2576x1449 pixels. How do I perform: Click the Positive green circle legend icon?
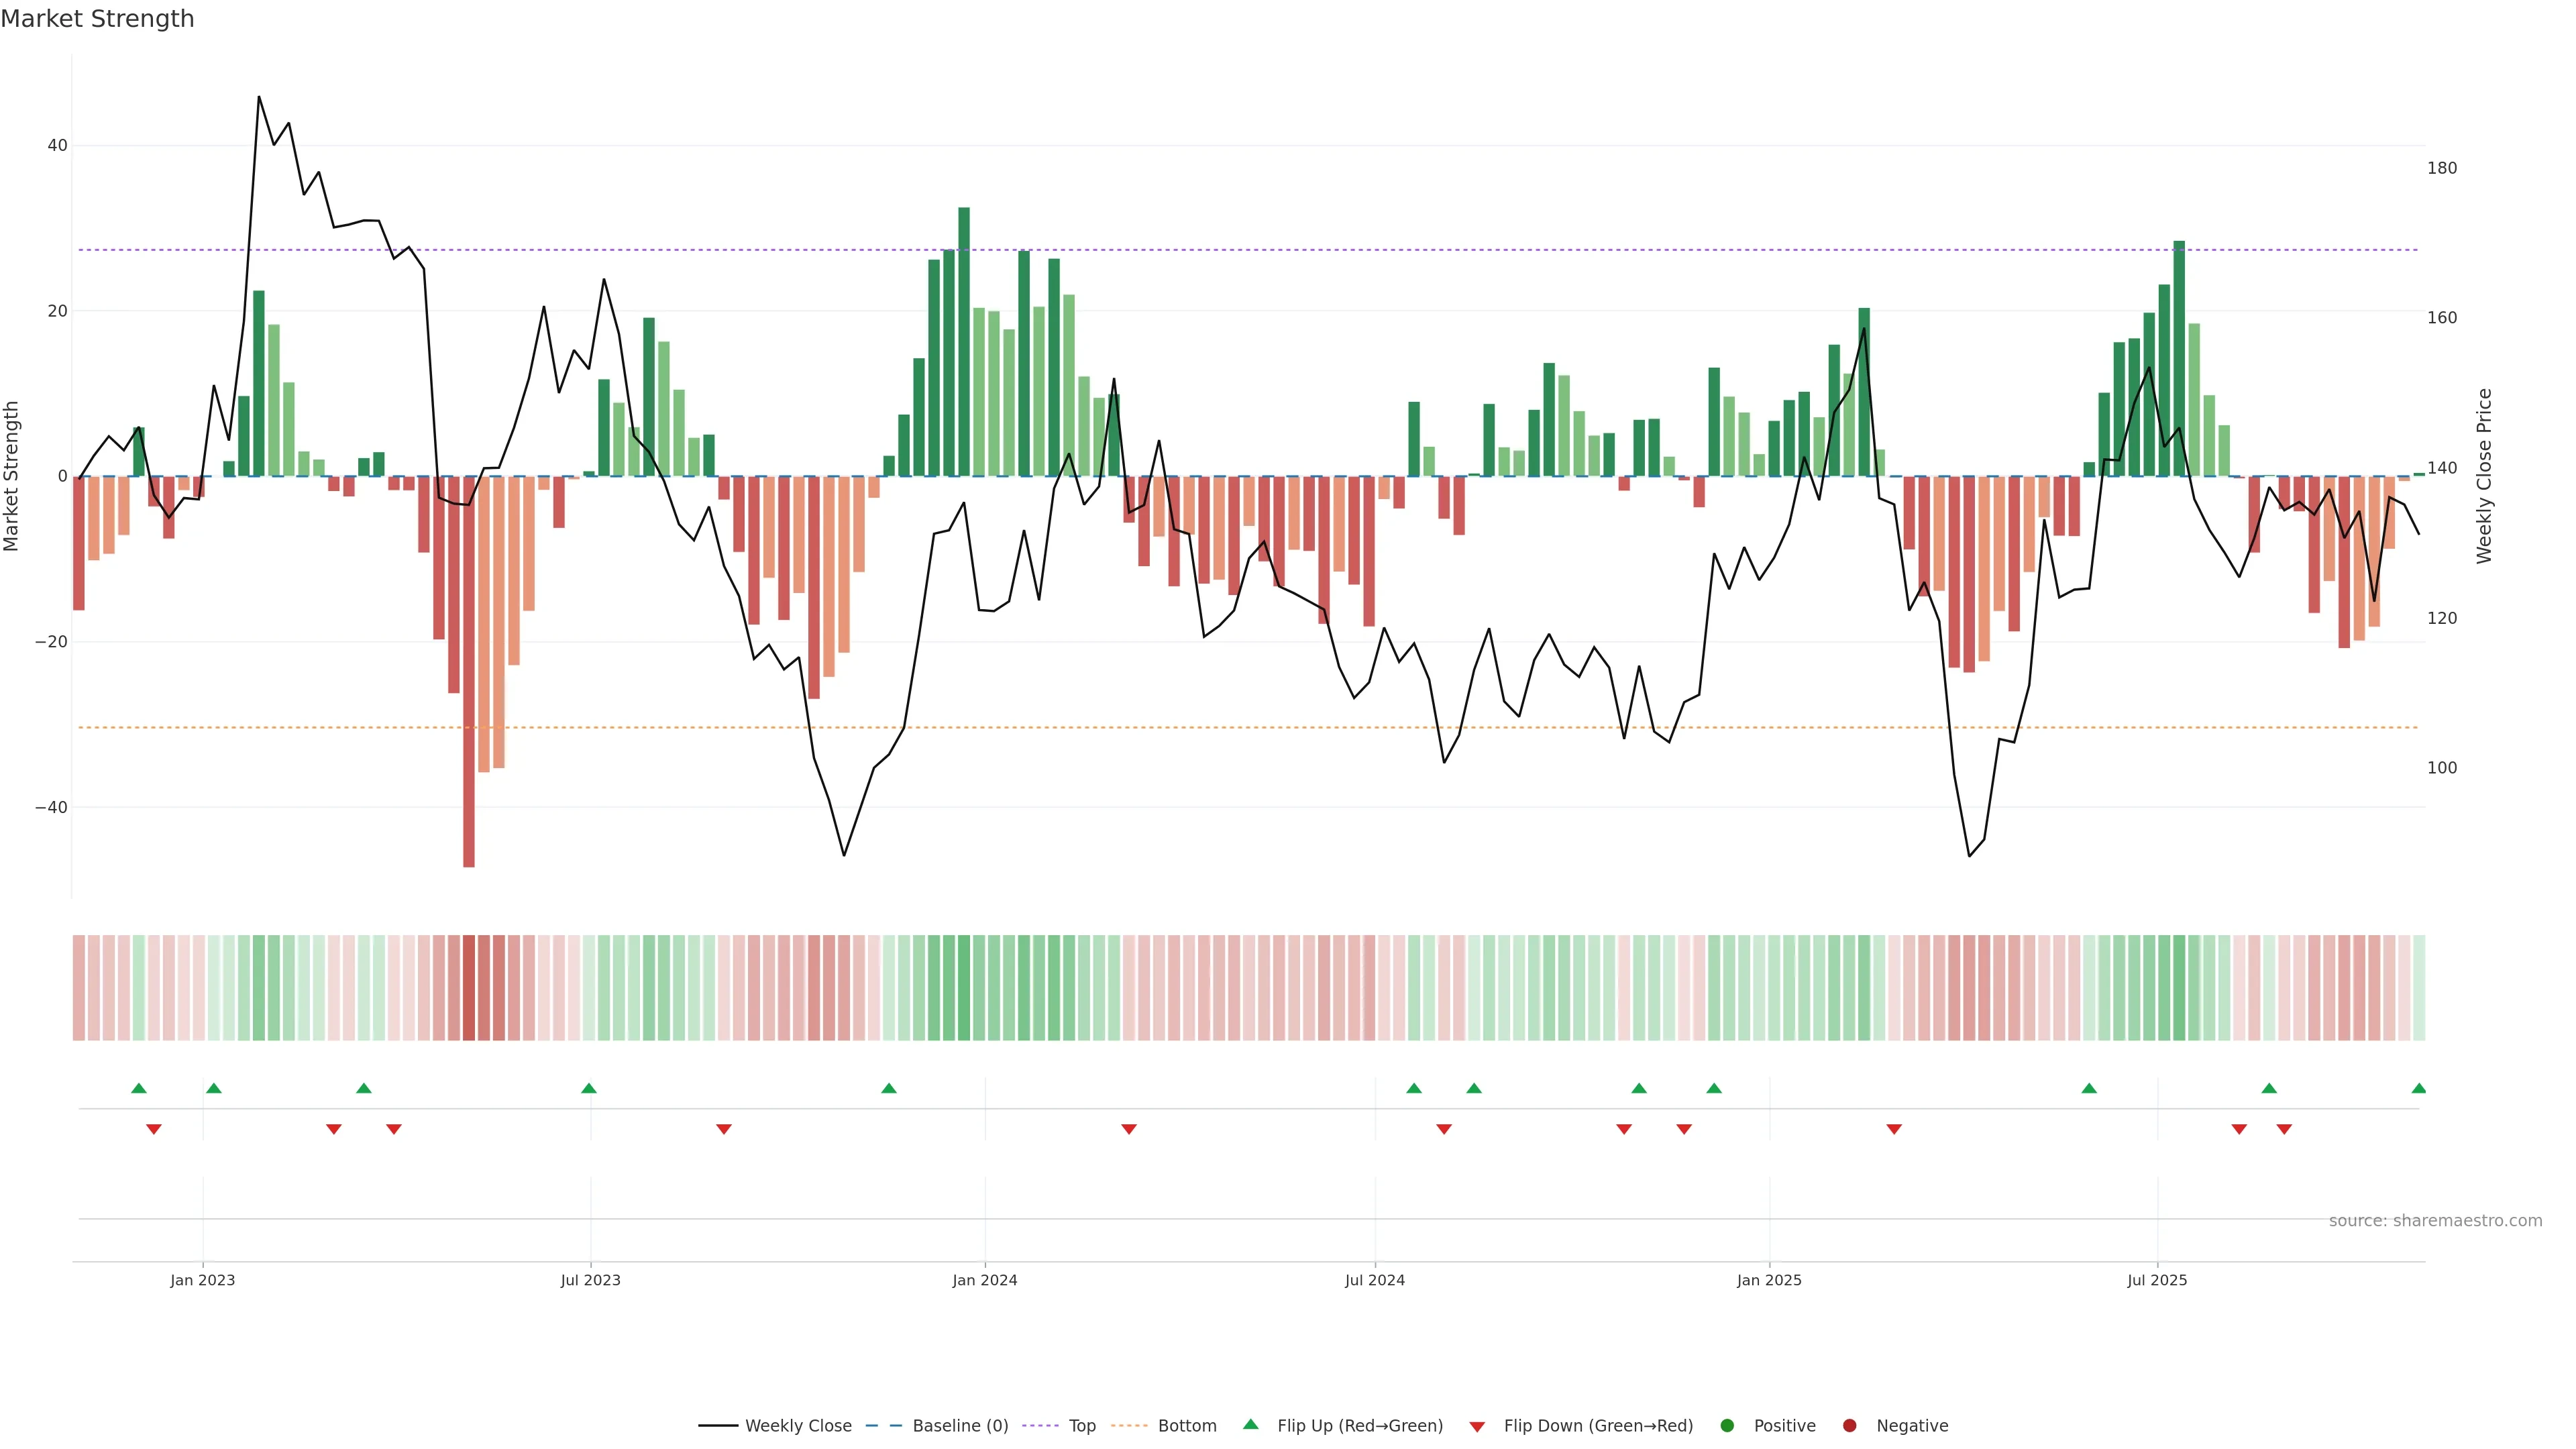click(x=1727, y=1425)
